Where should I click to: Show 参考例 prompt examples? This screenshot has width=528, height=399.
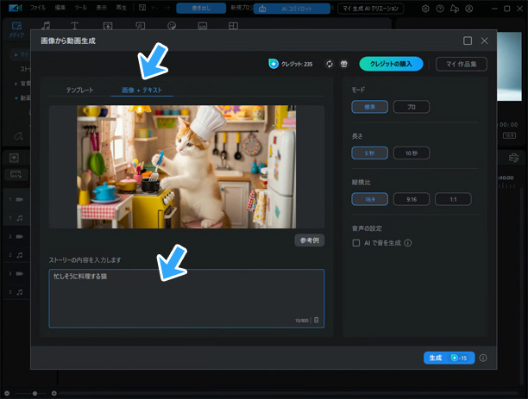310,240
